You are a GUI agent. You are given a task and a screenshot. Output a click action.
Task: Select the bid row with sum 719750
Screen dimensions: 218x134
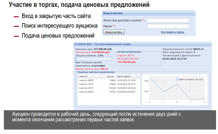[106, 92]
